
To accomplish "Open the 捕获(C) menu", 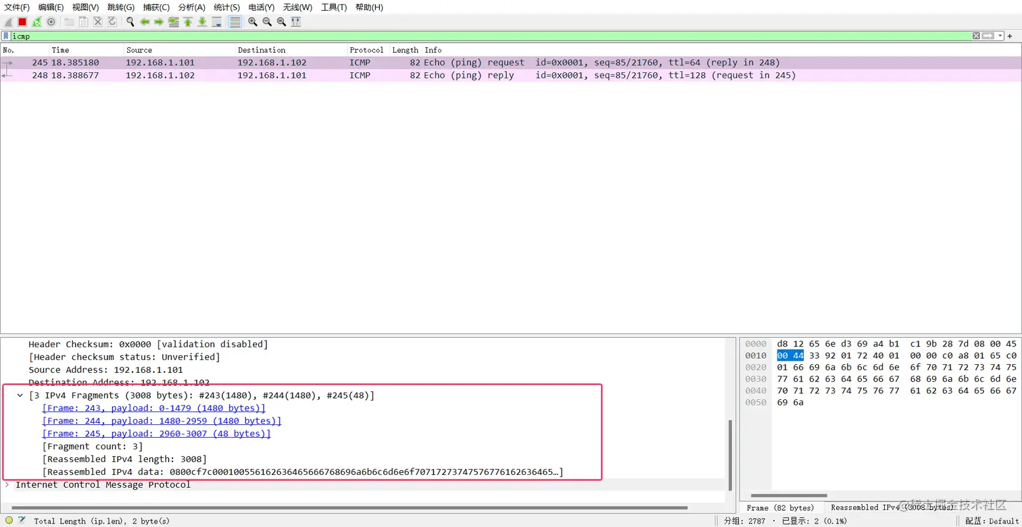I will (x=156, y=7).
